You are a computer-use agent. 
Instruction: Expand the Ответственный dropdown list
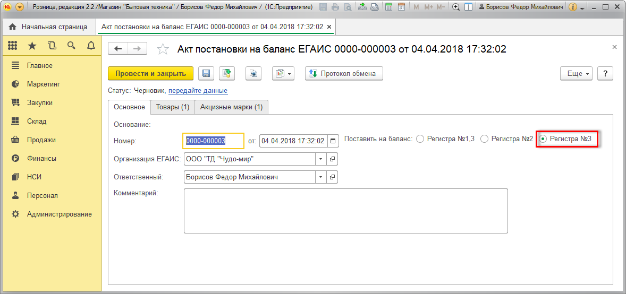click(x=320, y=177)
